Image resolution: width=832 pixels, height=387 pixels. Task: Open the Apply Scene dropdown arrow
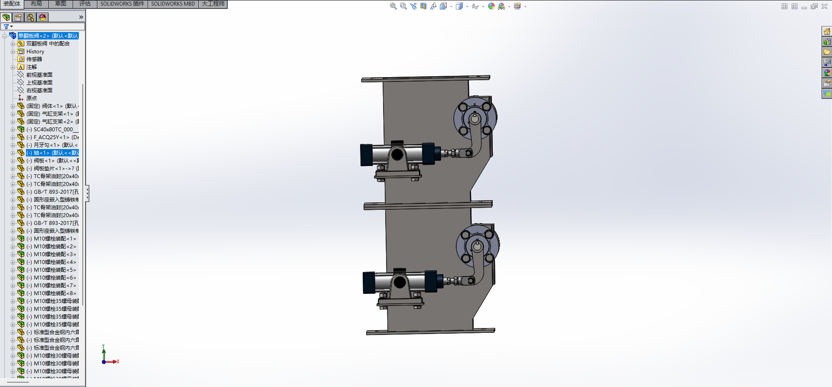509,7
